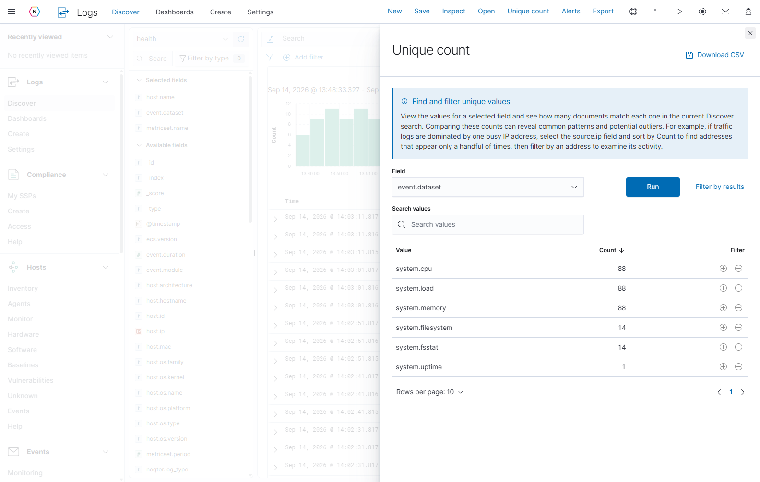This screenshot has height=482, width=760.
Task: Include system.cpu with plus filter icon
Action: (x=723, y=269)
